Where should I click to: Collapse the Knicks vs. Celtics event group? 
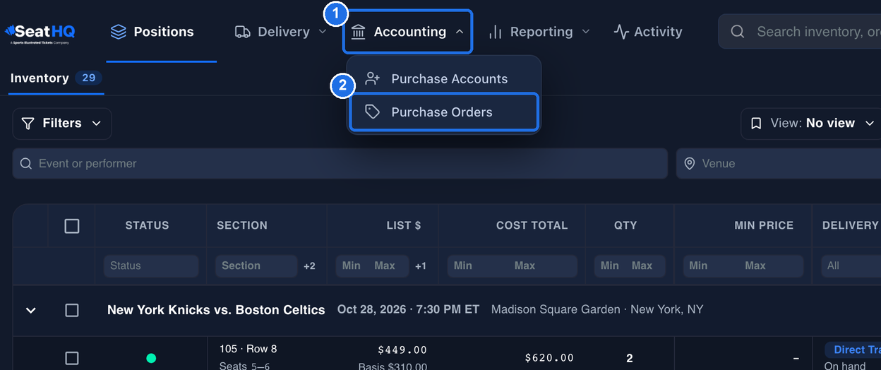click(x=30, y=310)
